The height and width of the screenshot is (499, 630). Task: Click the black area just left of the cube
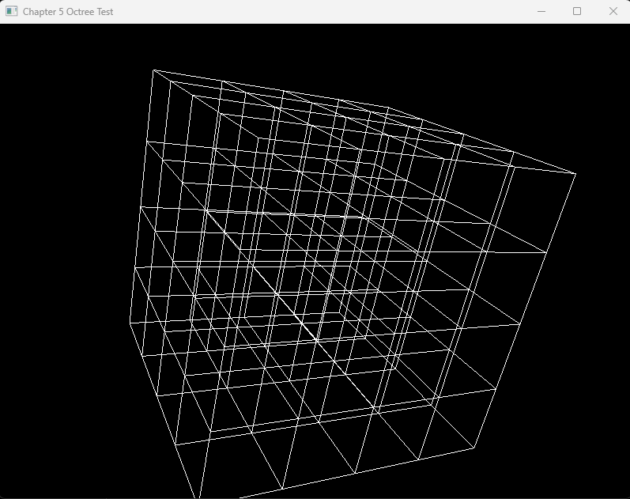pos(71,237)
